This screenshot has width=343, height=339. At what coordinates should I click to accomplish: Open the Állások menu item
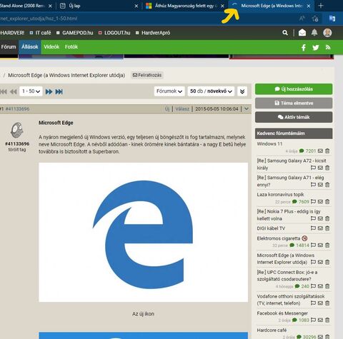(x=30, y=47)
